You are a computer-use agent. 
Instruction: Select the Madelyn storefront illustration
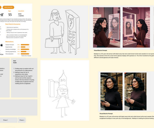pos(136,27)
